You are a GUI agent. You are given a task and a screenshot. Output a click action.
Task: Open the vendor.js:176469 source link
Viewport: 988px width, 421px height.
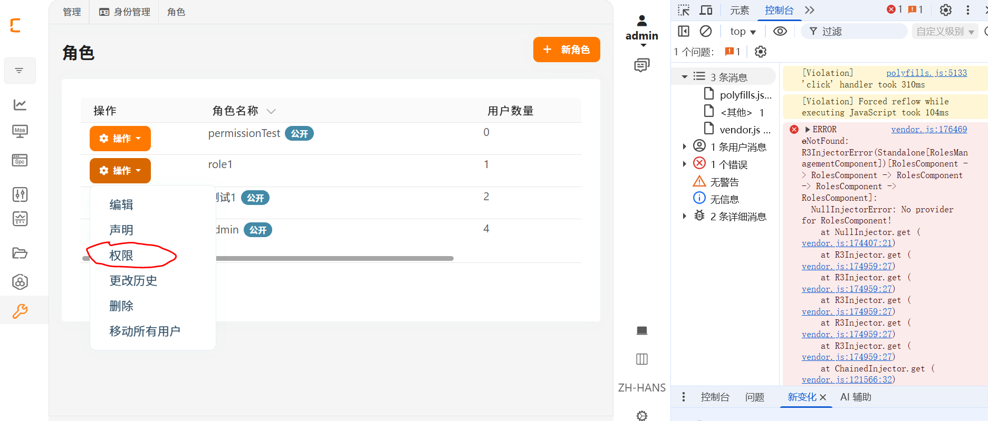[929, 130]
